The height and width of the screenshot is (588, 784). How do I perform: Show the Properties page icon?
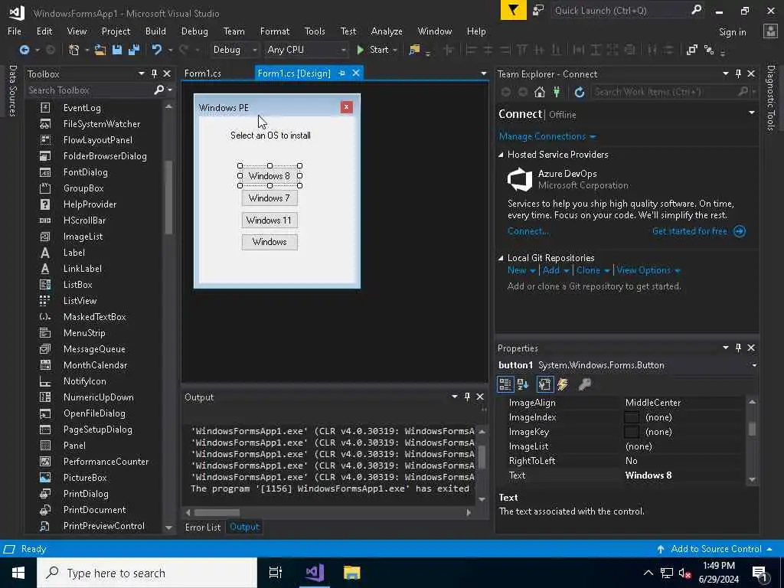(544, 384)
